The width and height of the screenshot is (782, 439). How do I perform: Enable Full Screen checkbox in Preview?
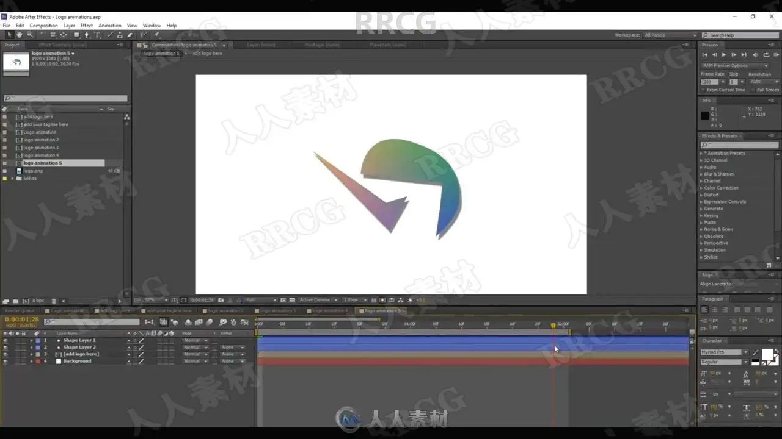coord(753,90)
